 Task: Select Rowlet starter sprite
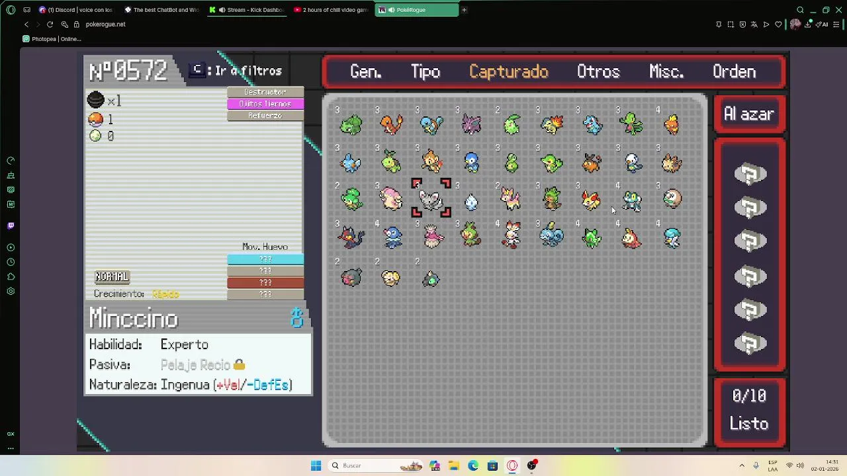(672, 199)
